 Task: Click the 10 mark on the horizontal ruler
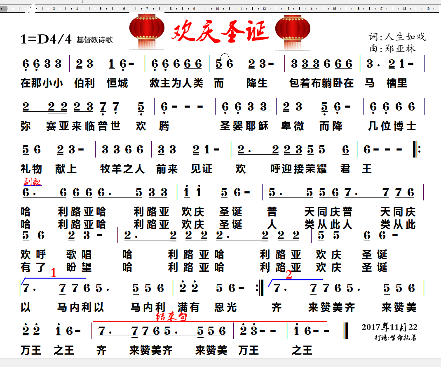click(x=217, y=9)
